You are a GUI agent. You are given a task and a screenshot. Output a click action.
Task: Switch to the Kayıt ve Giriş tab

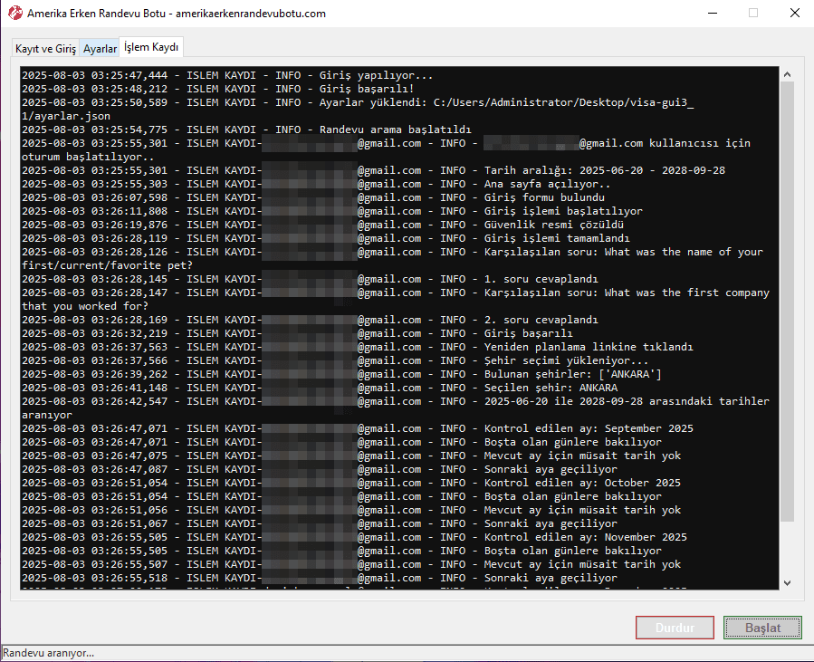tap(45, 49)
